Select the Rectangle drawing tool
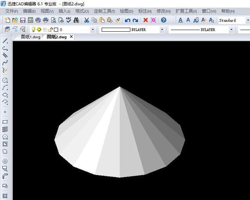This screenshot has width=250, height=200. pos(5,122)
